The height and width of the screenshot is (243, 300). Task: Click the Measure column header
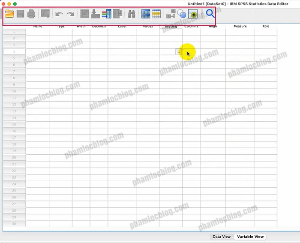240,27
